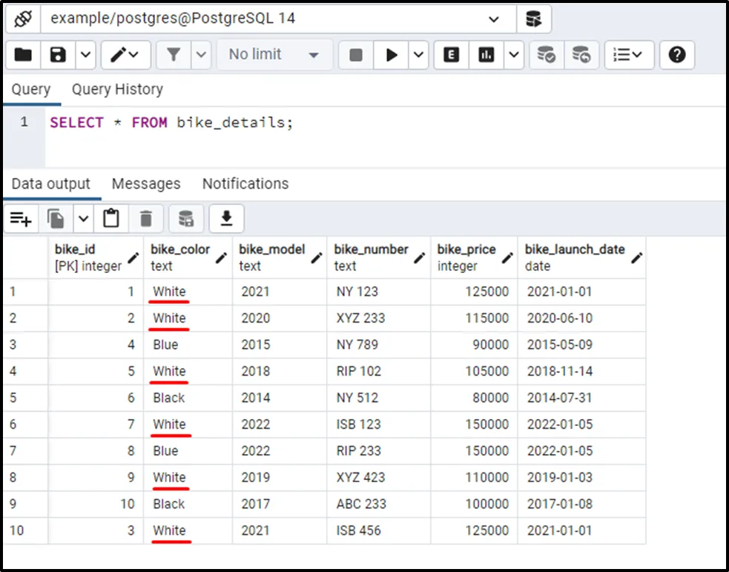Open help with the question mark icon
The width and height of the screenshot is (729, 572).
click(x=676, y=55)
